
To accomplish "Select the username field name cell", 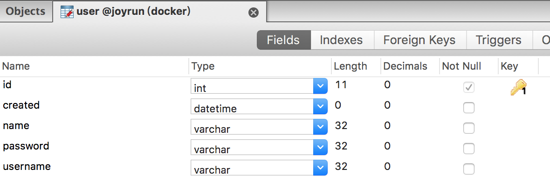I will (x=27, y=166).
